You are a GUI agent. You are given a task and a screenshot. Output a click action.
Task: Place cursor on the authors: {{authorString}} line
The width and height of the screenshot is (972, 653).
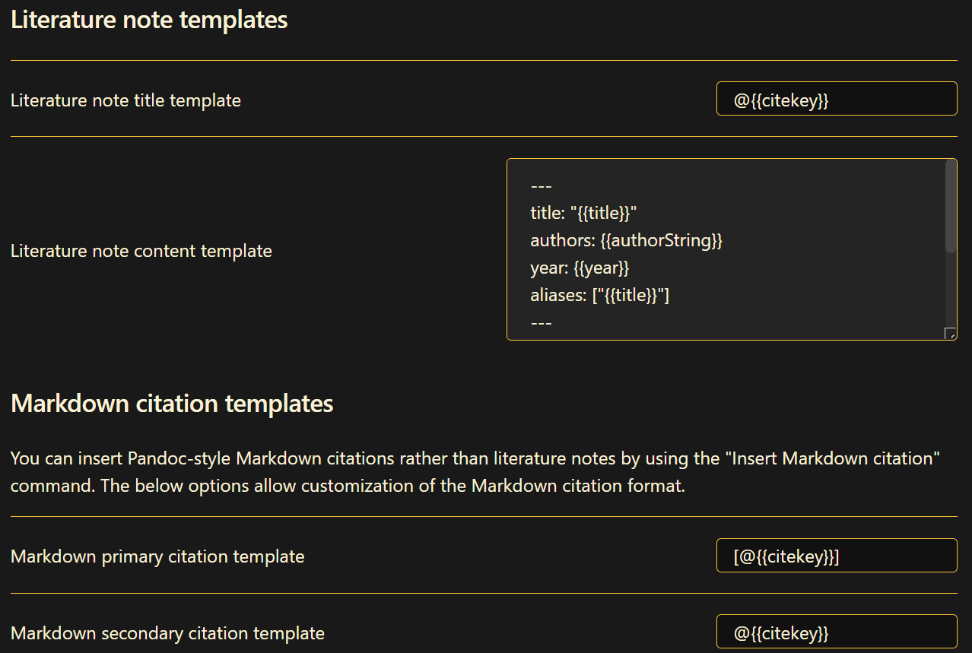tap(626, 241)
